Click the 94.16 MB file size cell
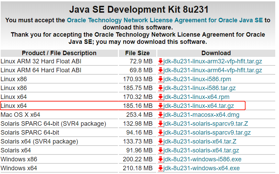The width and height of the screenshot is (279, 174). click(139, 133)
